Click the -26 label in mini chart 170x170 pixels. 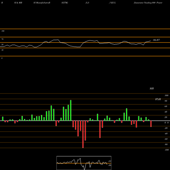tap(110, 165)
